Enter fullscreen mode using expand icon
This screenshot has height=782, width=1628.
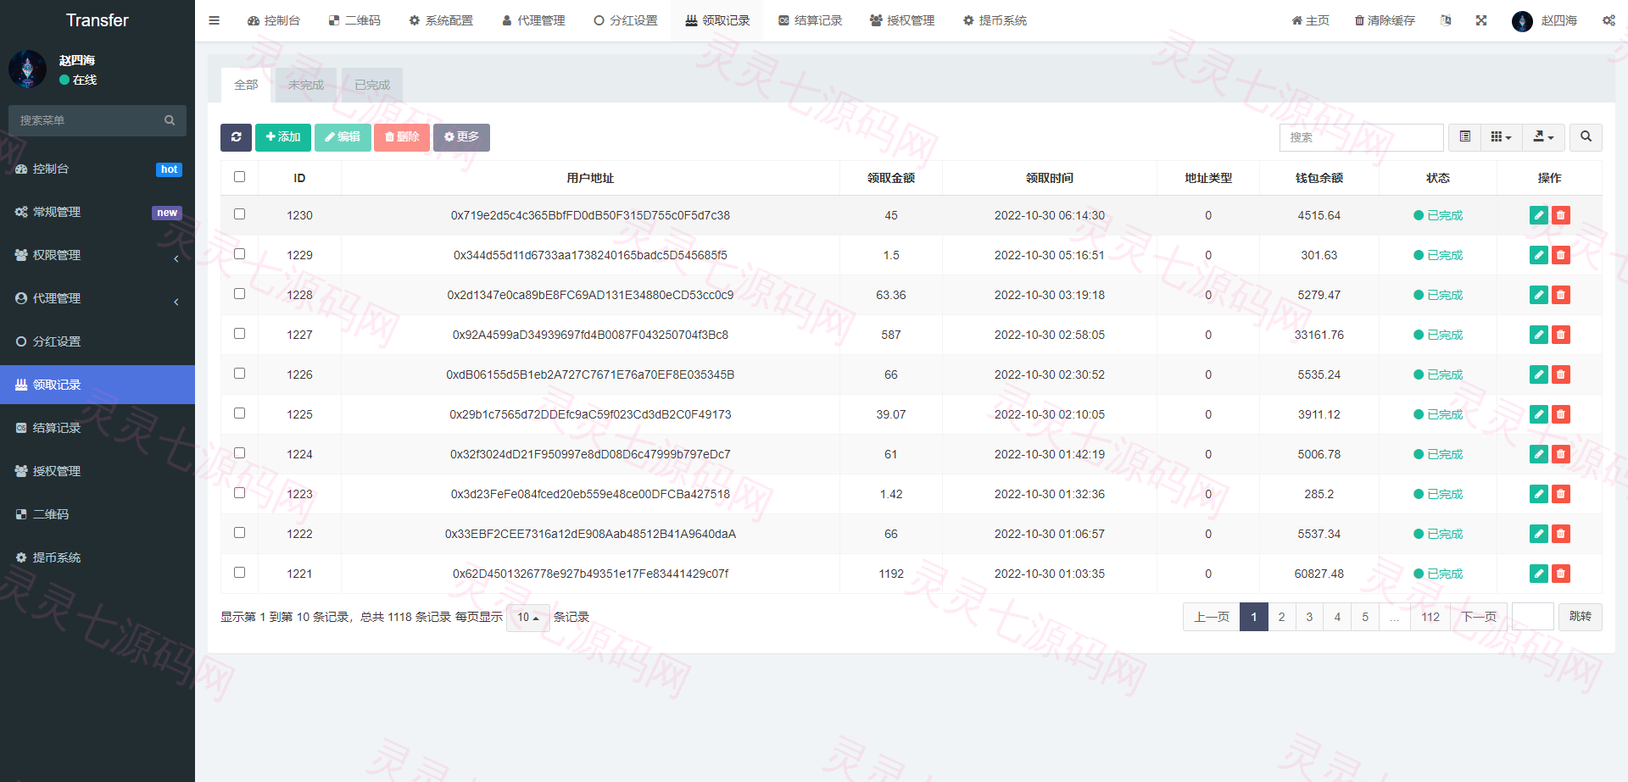click(x=1481, y=20)
